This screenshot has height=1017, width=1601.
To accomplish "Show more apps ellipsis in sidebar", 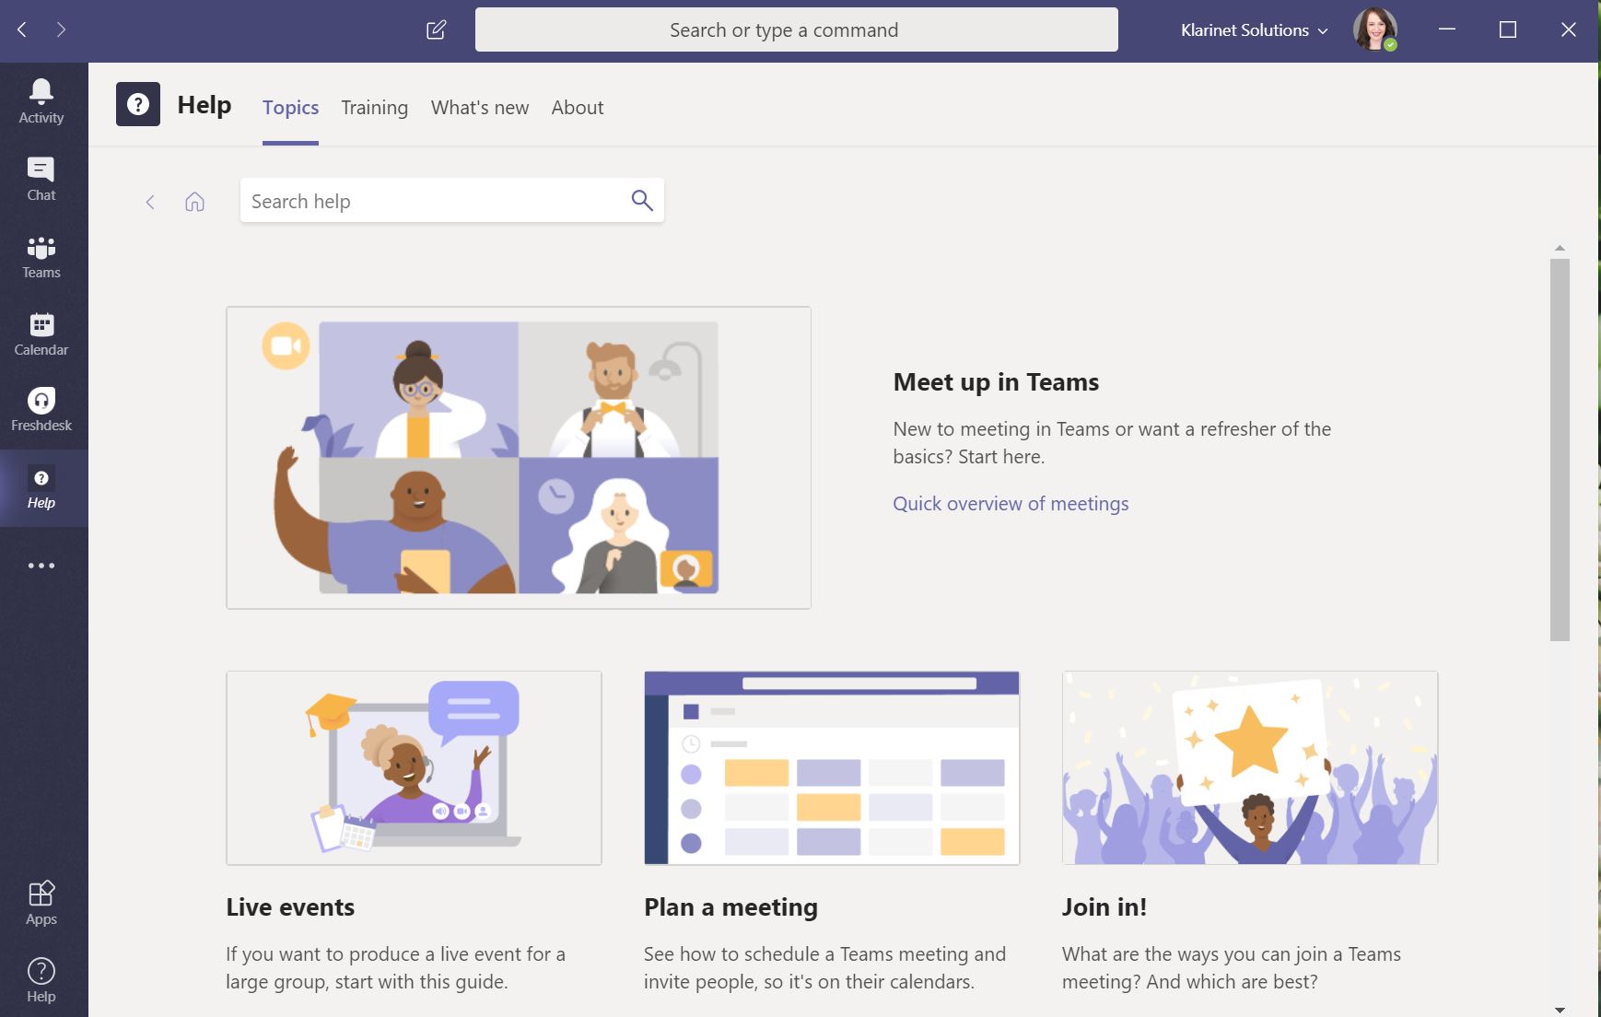I will (x=41, y=566).
